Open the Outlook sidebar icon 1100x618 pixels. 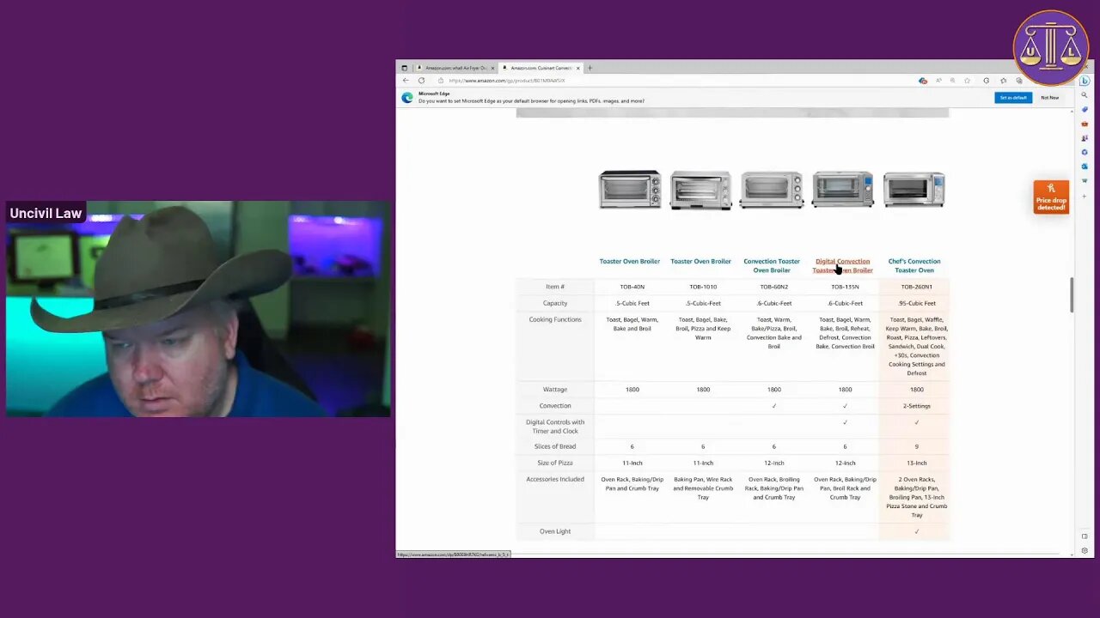tap(1085, 167)
